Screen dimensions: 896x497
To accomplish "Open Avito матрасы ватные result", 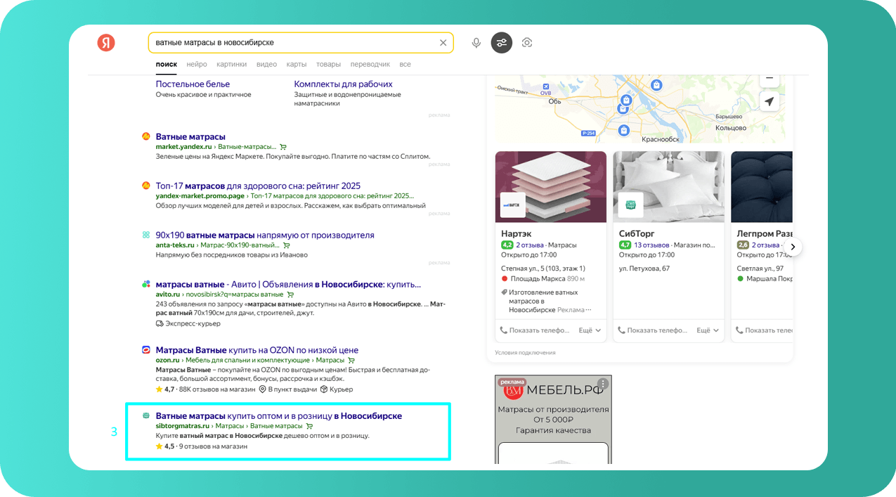I will click(288, 284).
